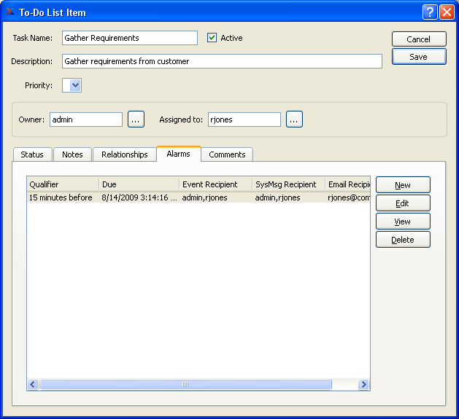Viewport: 459px width, 419px height.
Task: Toggle the Active checkbox
Action: point(212,38)
